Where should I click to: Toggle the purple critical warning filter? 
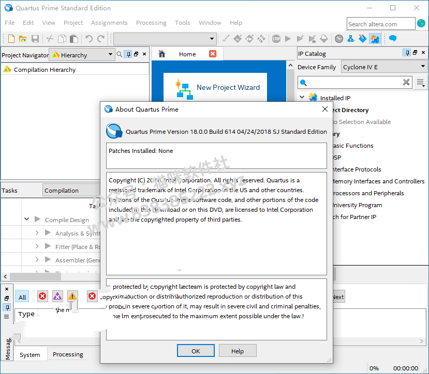click(57, 297)
